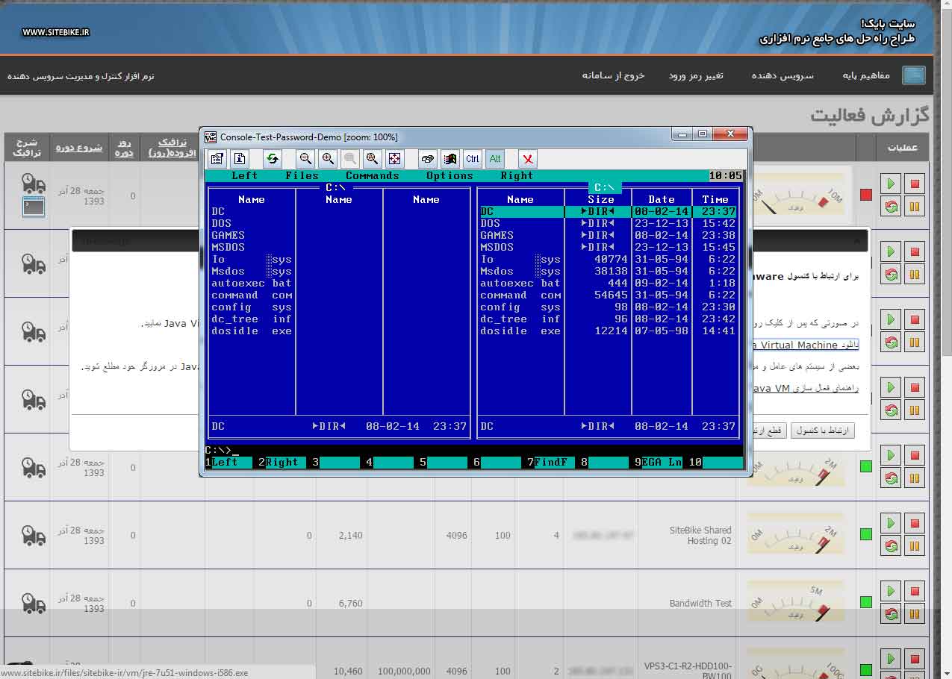The height and width of the screenshot is (679, 952).
Task: Click the red X disconnect icon
Action: pyautogui.click(x=528, y=158)
